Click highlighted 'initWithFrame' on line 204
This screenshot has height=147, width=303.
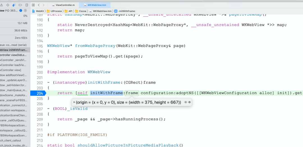pyautogui.click(x=107, y=93)
